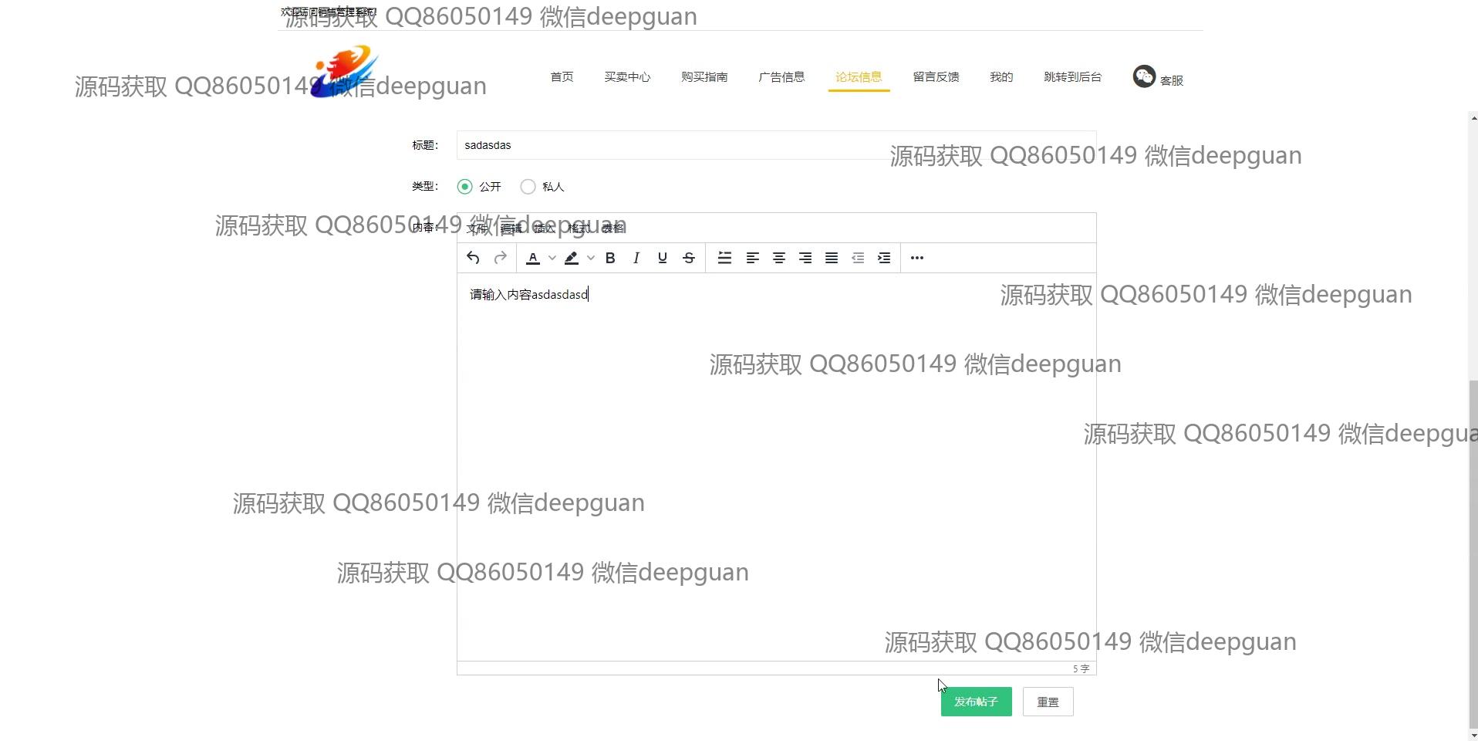1478x741 pixels.
Task: Click the undo arrow in editor toolbar
Action: pos(473,258)
